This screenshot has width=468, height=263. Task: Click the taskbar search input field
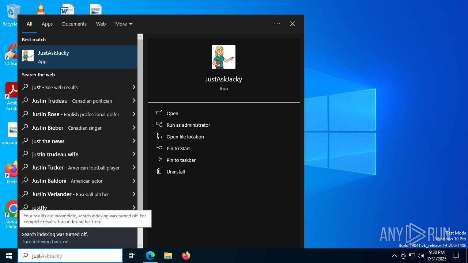(x=70, y=256)
